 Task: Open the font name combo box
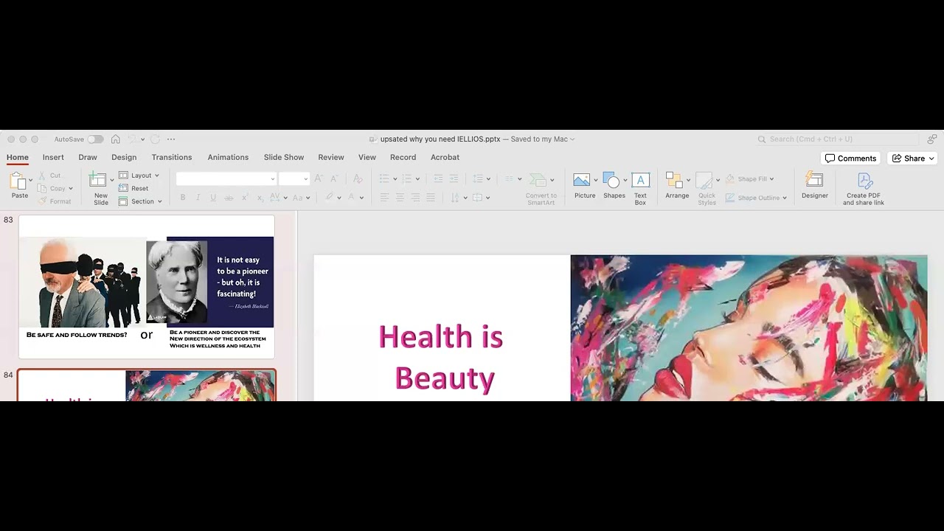point(226,178)
